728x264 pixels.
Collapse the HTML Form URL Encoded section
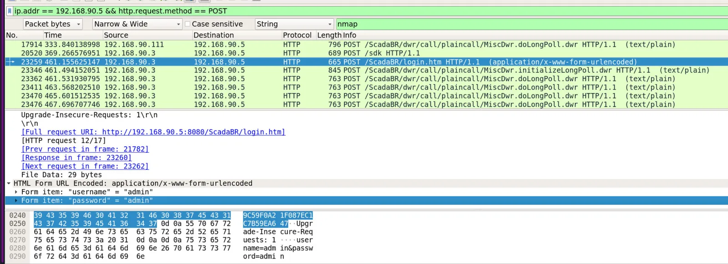point(9,184)
